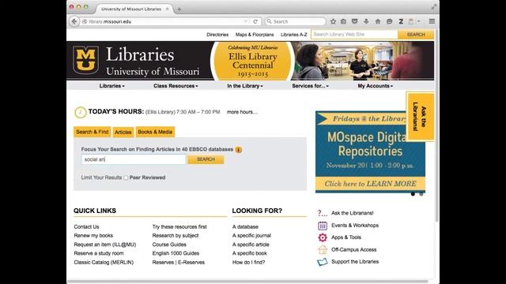
Task: Switch to the Search & Find tab
Action: (93, 132)
